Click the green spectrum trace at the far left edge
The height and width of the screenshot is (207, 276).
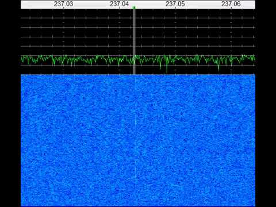click(21, 59)
